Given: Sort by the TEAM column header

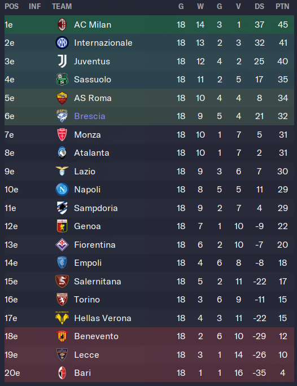Looking at the screenshot, I should tap(62, 6).
